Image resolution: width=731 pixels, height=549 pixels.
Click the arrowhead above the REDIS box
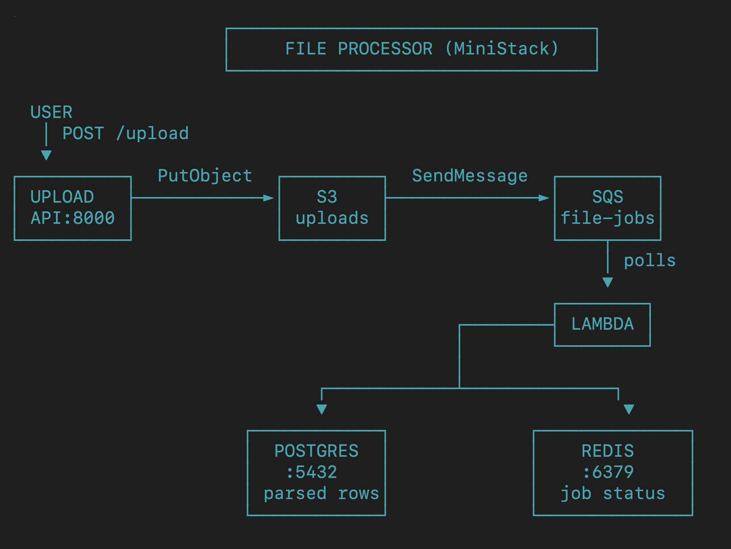point(629,409)
